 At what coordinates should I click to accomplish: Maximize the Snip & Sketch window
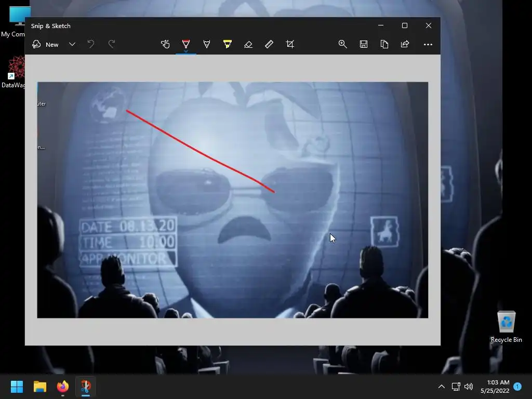404,25
